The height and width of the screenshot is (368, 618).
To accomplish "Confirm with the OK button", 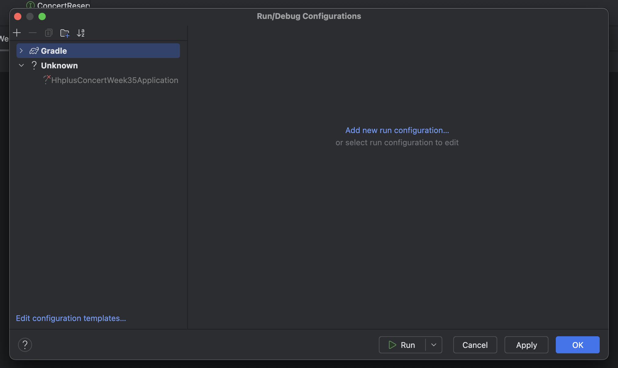I will pos(577,345).
